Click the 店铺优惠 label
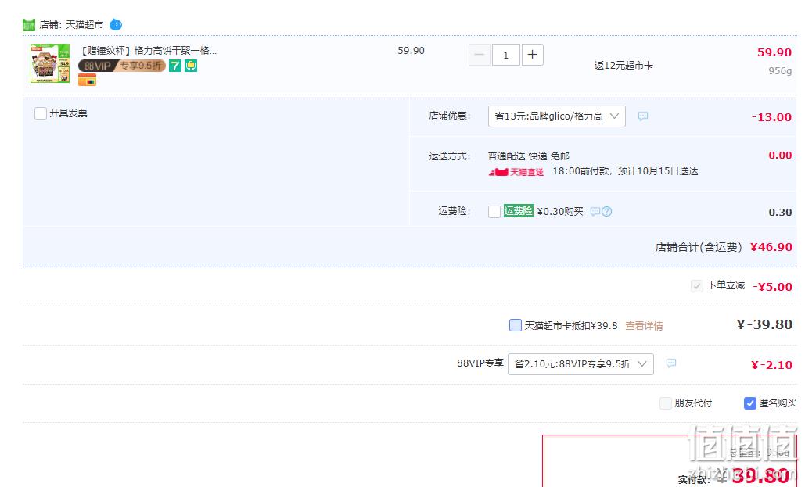This screenshot has height=487, width=805. [x=450, y=116]
